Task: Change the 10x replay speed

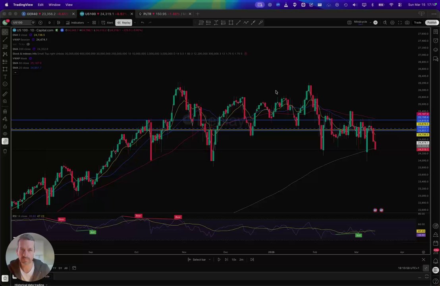Action: (234, 260)
